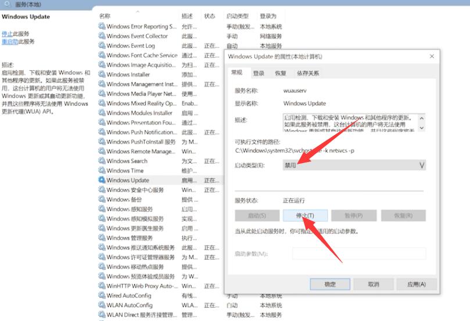Viewport: 470px width, 321px height.
Task: Sort services by 状态 column header
Action: point(210,16)
